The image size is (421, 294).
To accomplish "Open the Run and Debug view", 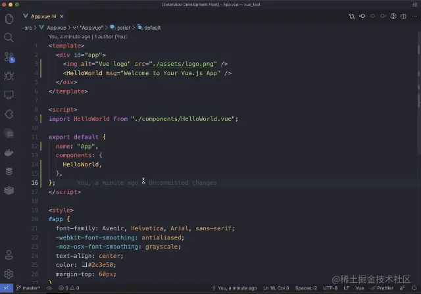I will [x=9, y=76].
